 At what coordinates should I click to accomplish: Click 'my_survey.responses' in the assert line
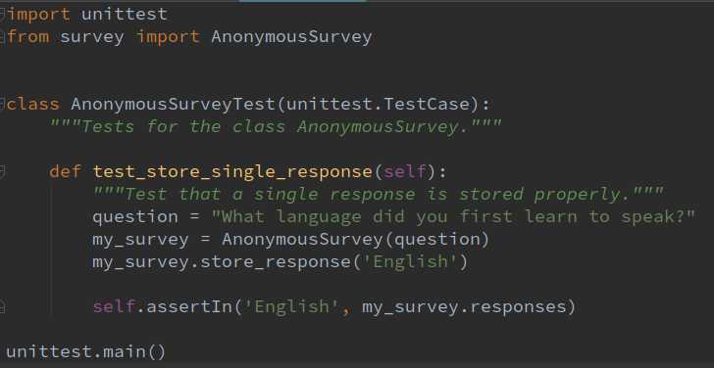(464, 307)
